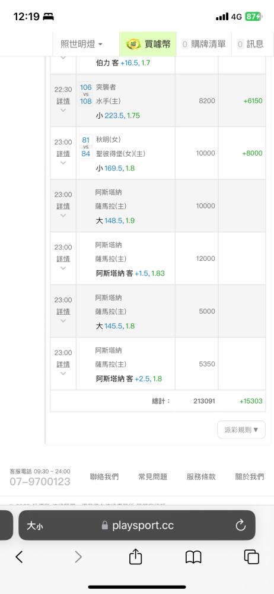Open the 照世明燈 account dropdown
Viewport: 274px width, 594px height.
tap(82, 44)
